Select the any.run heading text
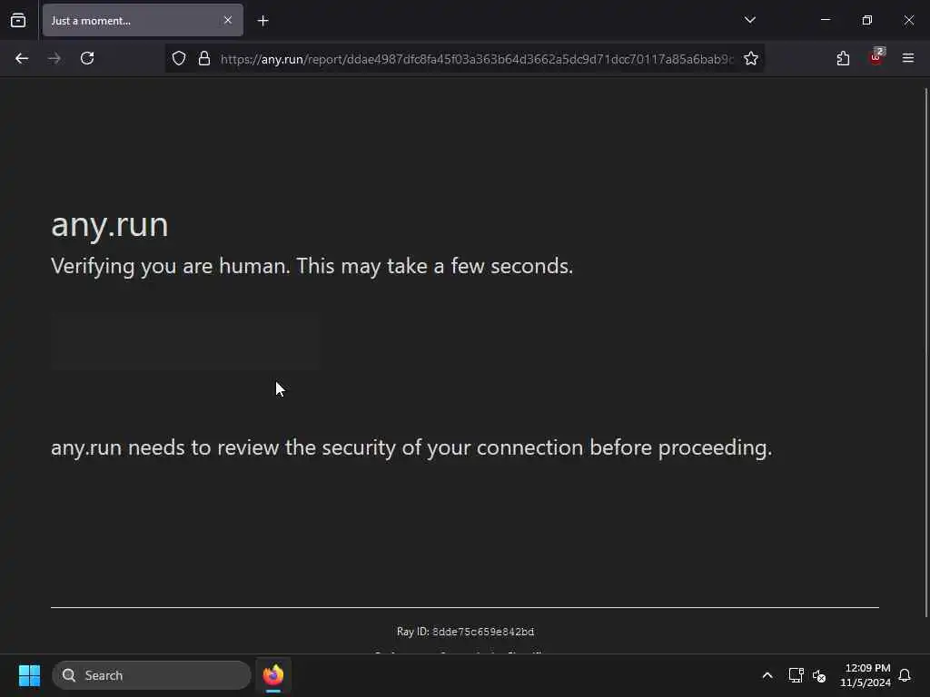 [x=110, y=225]
